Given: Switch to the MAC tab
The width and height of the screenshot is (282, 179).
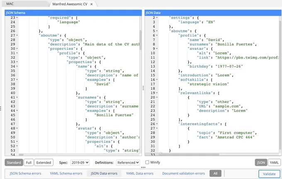Looking at the screenshot, I should 10,4.
